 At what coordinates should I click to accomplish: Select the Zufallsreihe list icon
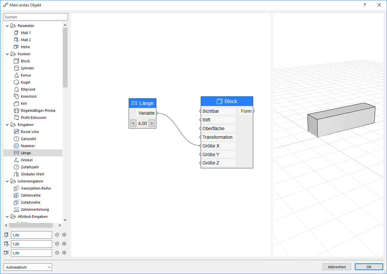pyautogui.click(x=17, y=202)
